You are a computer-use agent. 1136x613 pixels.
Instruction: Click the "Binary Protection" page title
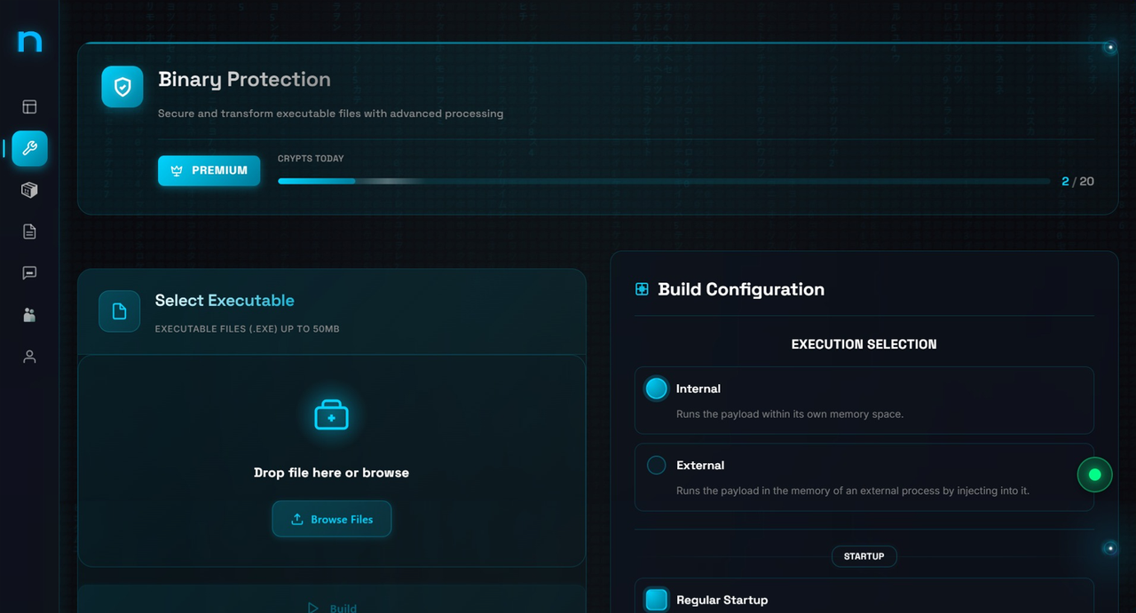point(245,80)
